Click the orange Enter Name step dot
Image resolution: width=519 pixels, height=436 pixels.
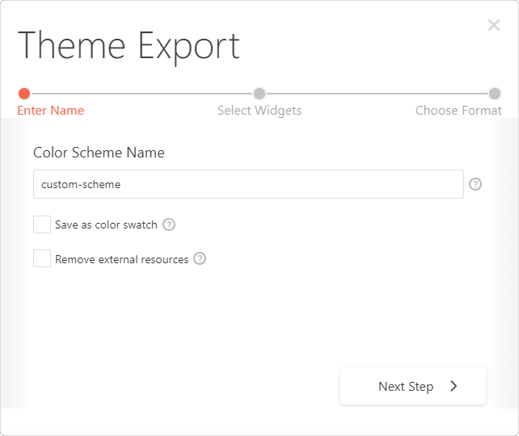[x=24, y=94]
